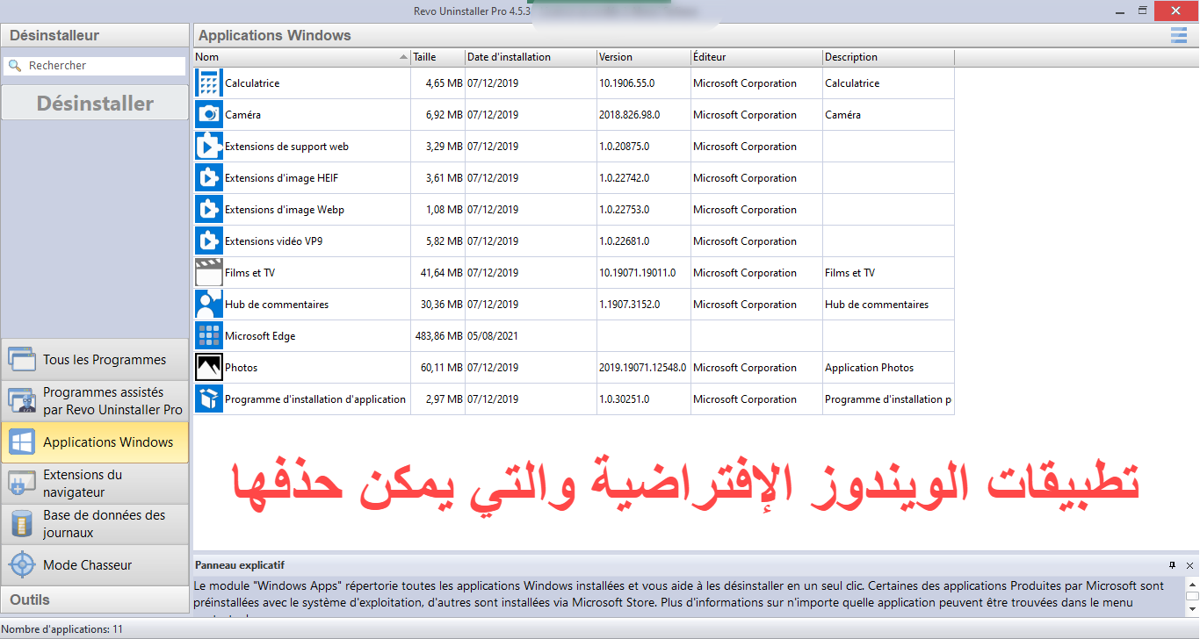Select the Photos app icon
Viewport: 1200px width, 639px height.
coord(209,368)
